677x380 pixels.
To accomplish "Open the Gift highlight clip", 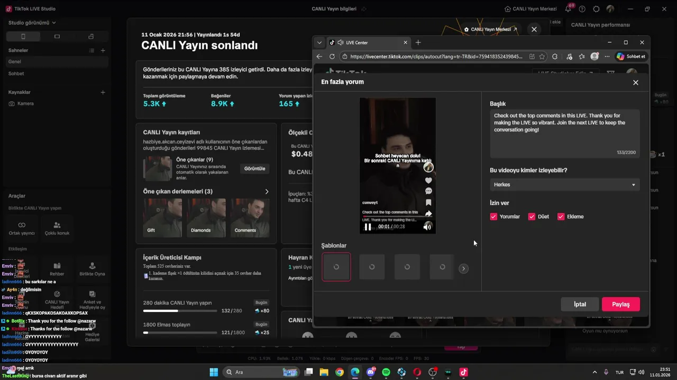I will point(162,217).
